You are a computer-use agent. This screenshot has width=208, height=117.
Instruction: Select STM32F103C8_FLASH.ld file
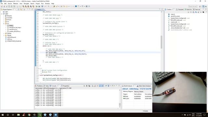point(14,41)
